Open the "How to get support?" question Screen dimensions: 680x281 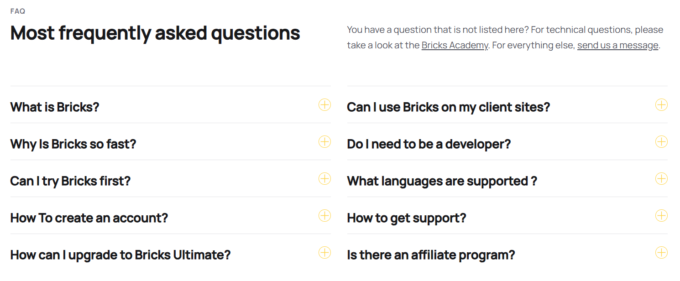(x=406, y=218)
